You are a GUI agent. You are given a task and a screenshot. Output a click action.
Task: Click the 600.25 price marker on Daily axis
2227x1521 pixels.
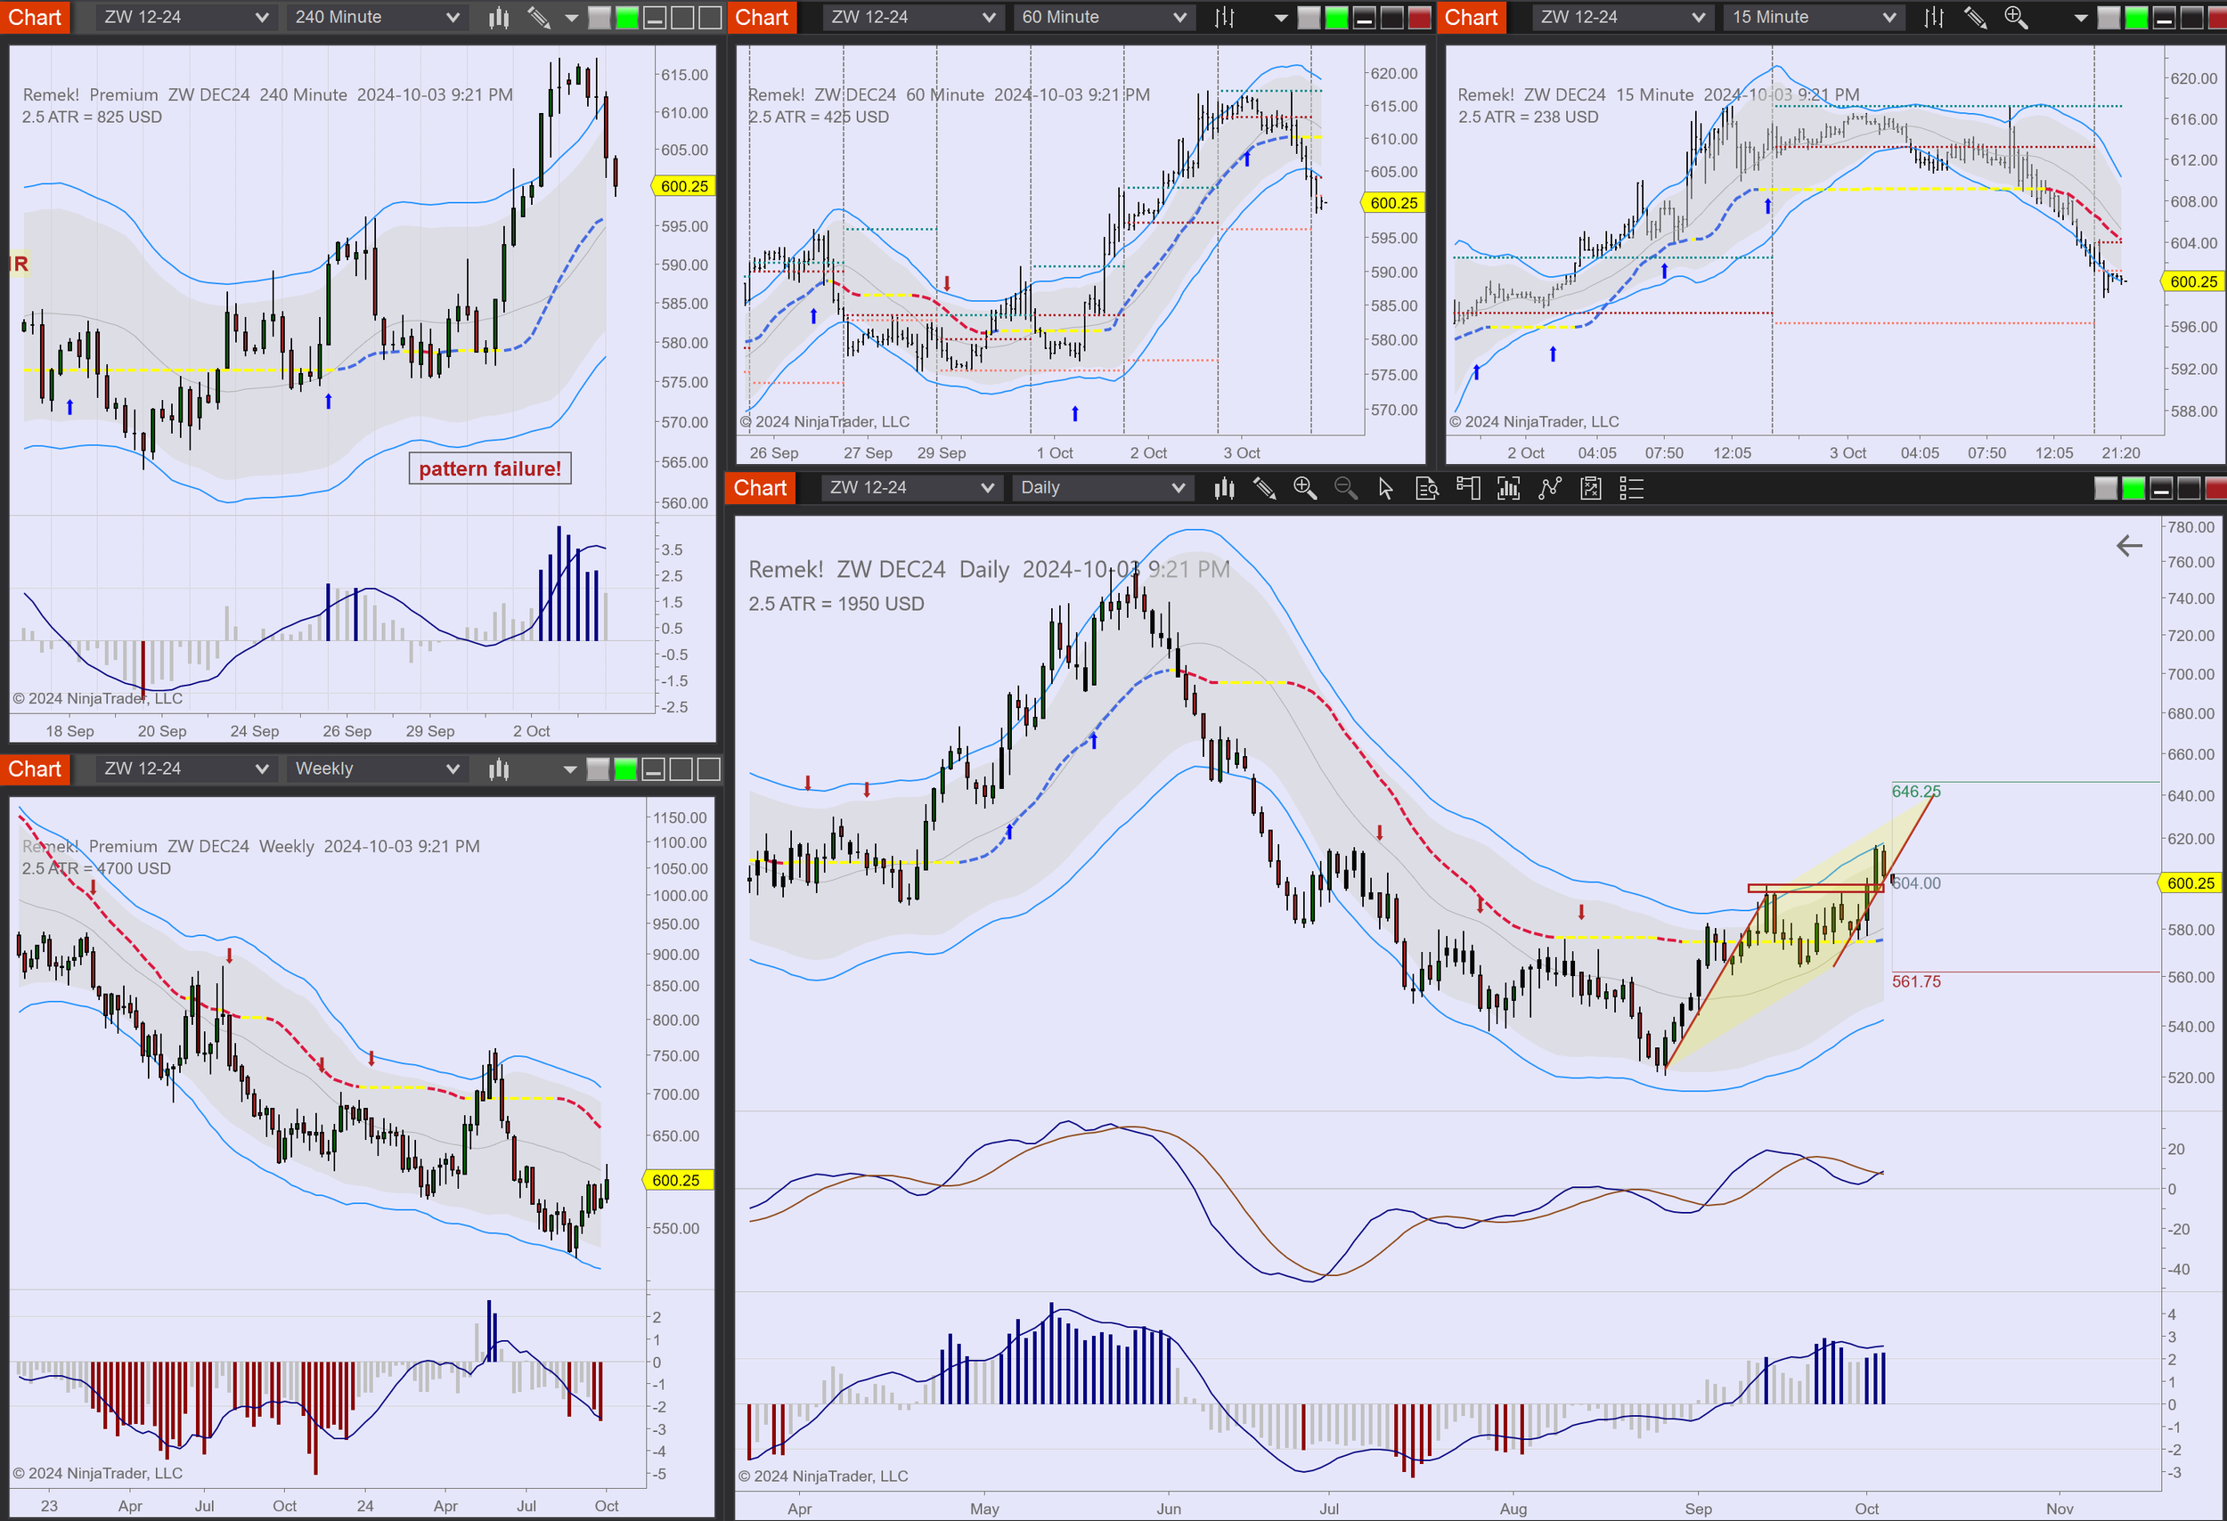(2190, 883)
